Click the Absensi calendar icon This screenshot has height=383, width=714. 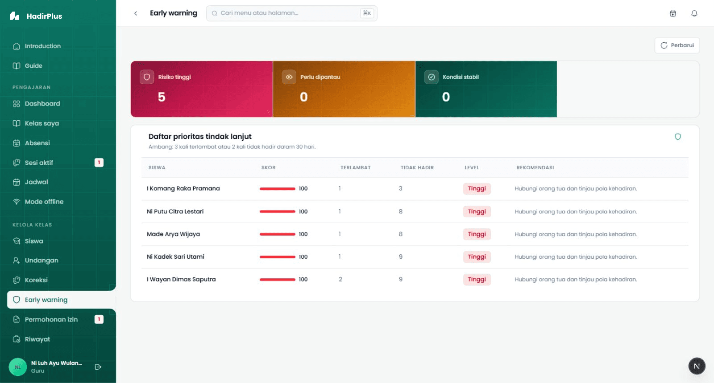coord(17,143)
